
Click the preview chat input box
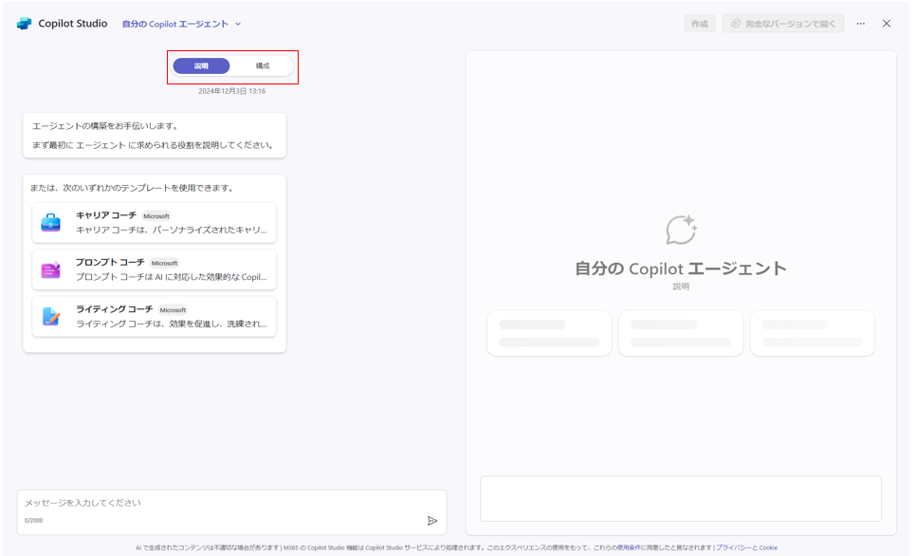(681, 498)
